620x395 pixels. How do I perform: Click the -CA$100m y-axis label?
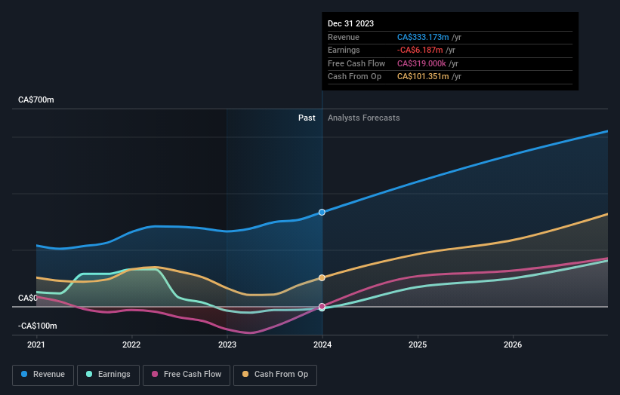38,326
